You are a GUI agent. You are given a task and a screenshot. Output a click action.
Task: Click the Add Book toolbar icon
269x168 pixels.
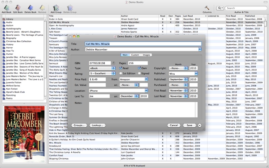(x=6, y=8)
